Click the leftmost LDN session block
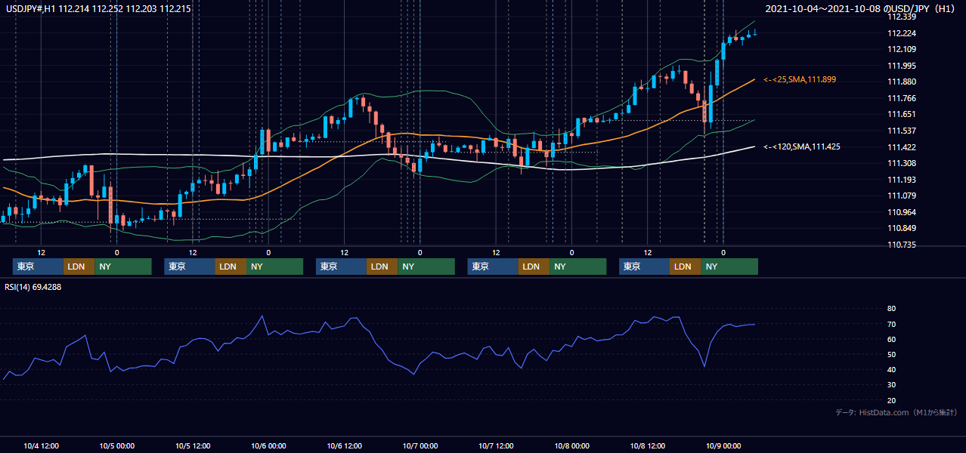The image size is (966, 453). click(x=79, y=267)
